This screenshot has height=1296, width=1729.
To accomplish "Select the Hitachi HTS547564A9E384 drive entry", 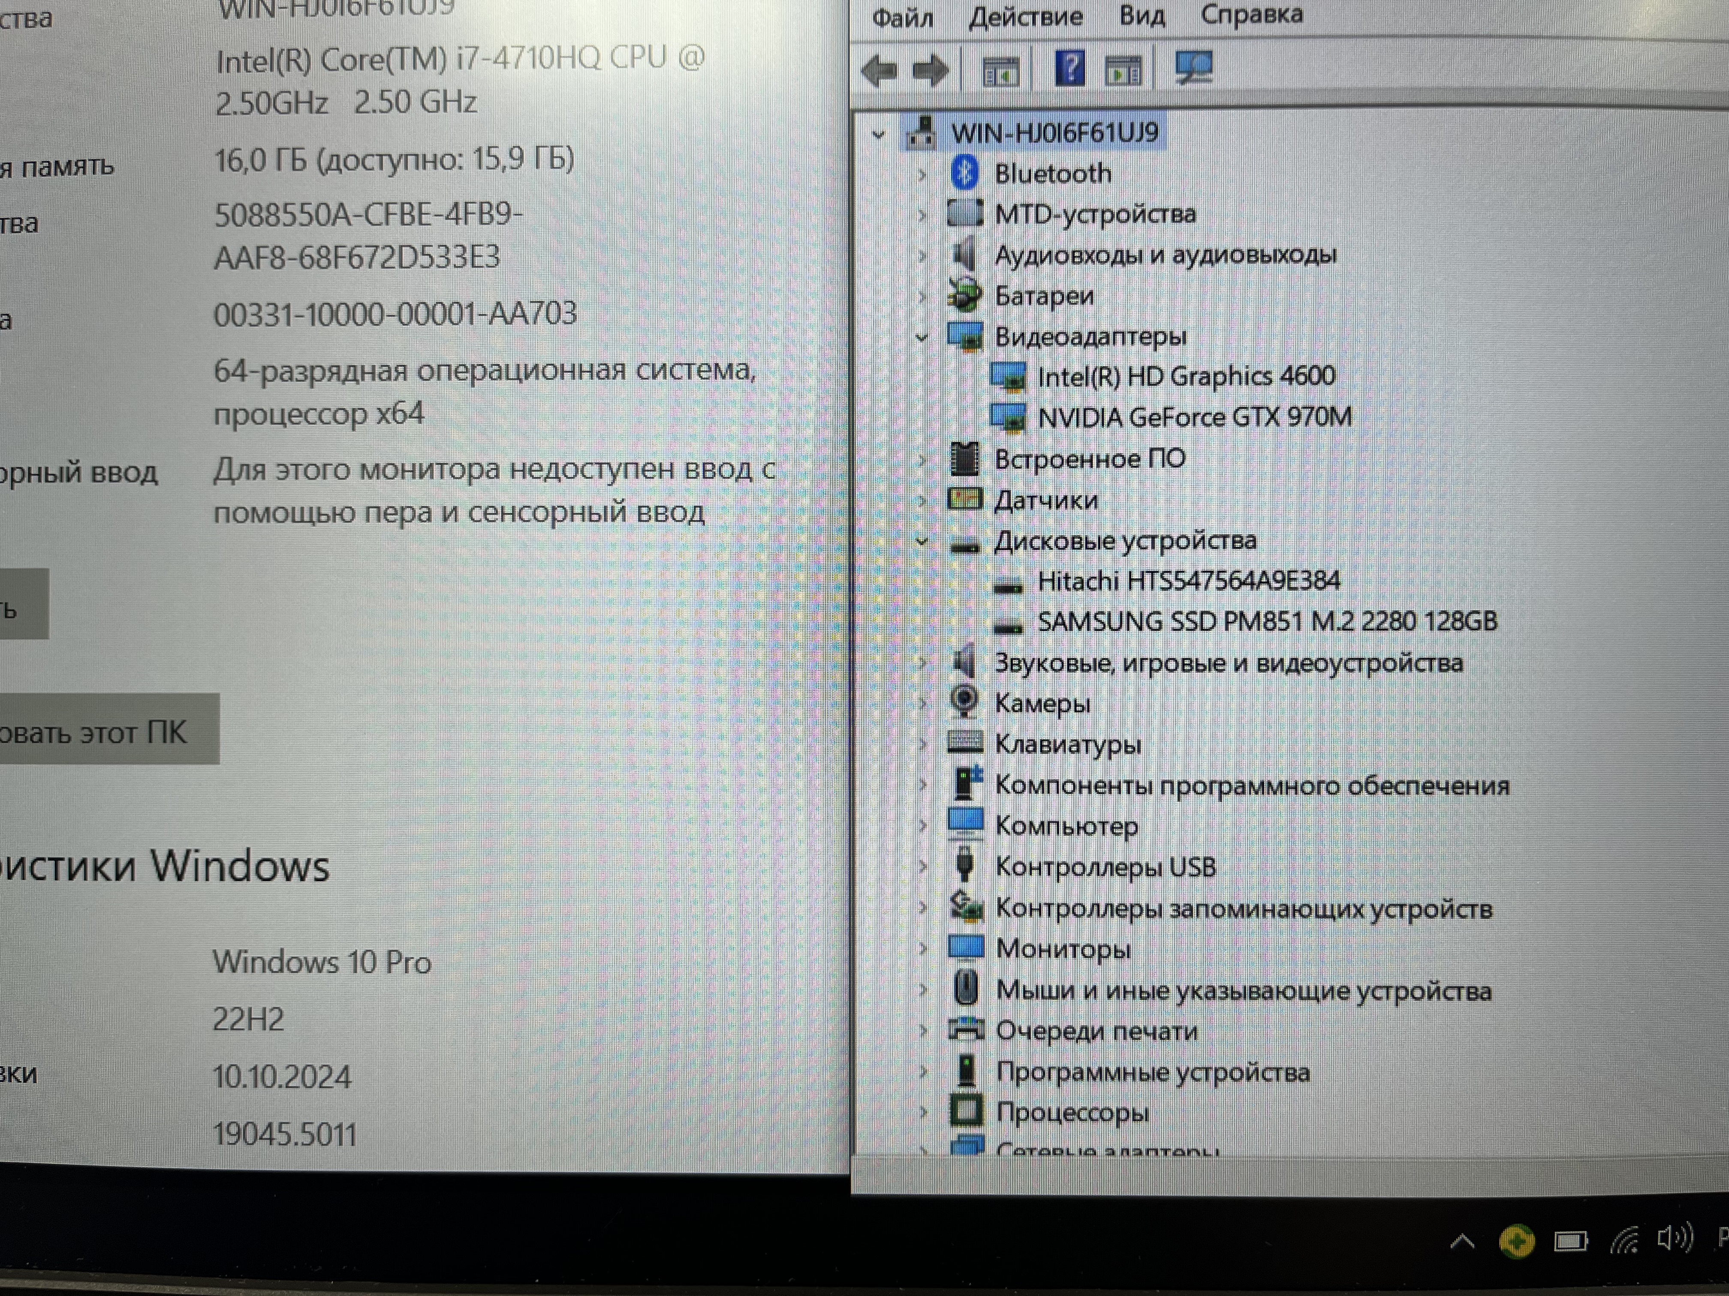I will (1187, 581).
